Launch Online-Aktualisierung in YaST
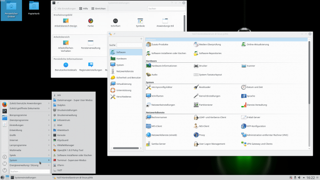Image resolution: width=320 pixels, height=180 pixels. click(x=255, y=44)
